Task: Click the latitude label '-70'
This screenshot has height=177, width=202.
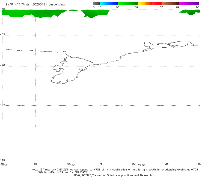Action: [2, 65]
